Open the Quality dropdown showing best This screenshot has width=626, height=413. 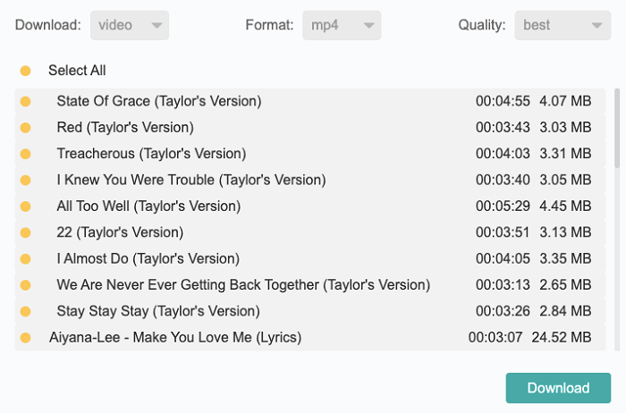point(563,25)
